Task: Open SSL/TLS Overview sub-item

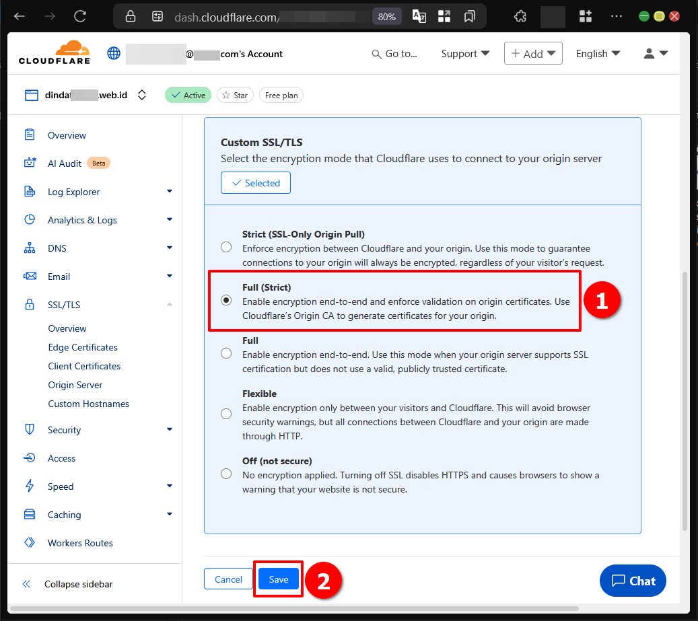Action: 67,328
